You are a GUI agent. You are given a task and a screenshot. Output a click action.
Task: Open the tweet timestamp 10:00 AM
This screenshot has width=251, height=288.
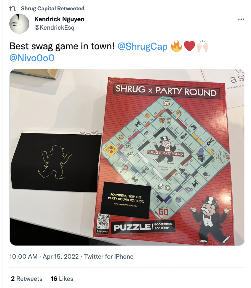coord(23,256)
